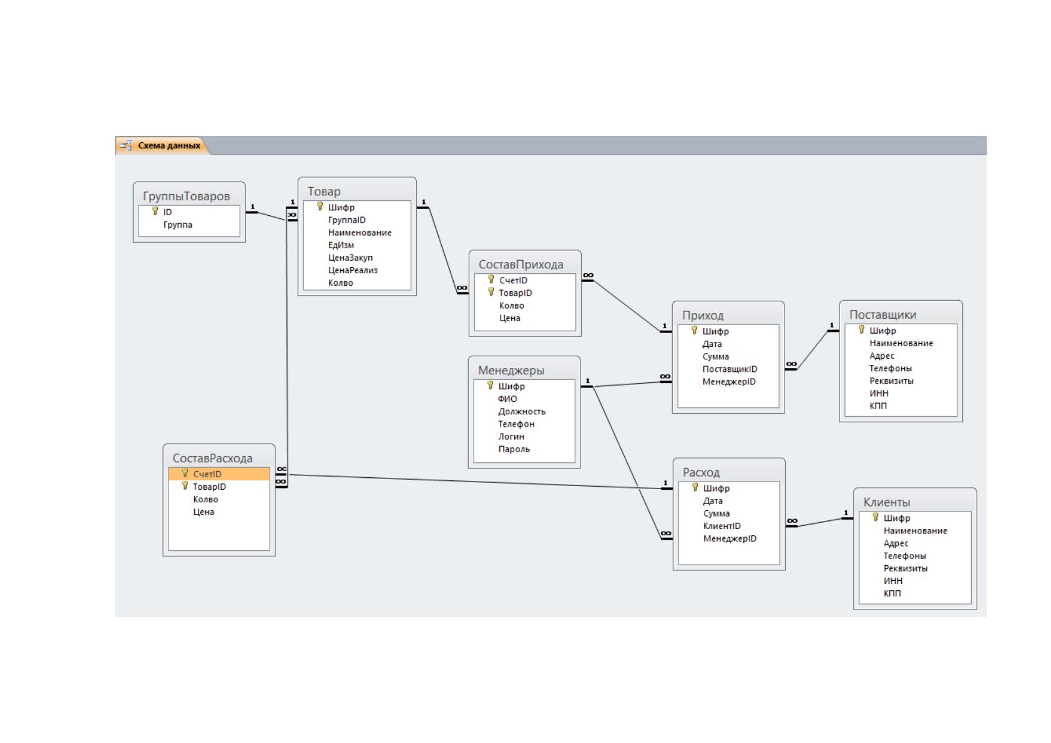Open the Схема данных tab
The height and width of the screenshot is (743, 1051).
coord(161,145)
